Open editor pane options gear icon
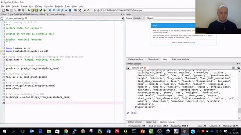This screenshot has width=241, height=135. click(x=123, y=18)
